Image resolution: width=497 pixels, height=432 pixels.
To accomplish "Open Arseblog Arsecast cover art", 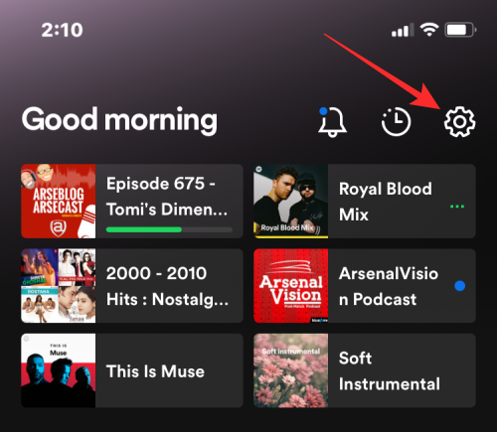I will click(x=59, y=201).
